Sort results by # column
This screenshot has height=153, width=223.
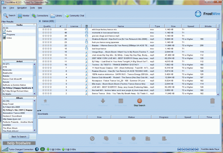[61, 26]
